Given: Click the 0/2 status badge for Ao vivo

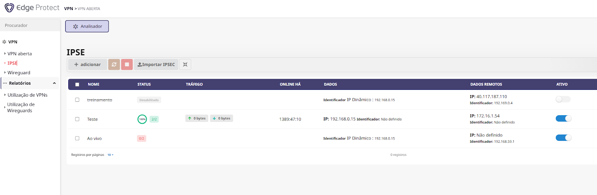Looking at the screenshot, I should [x=141, y=139].
